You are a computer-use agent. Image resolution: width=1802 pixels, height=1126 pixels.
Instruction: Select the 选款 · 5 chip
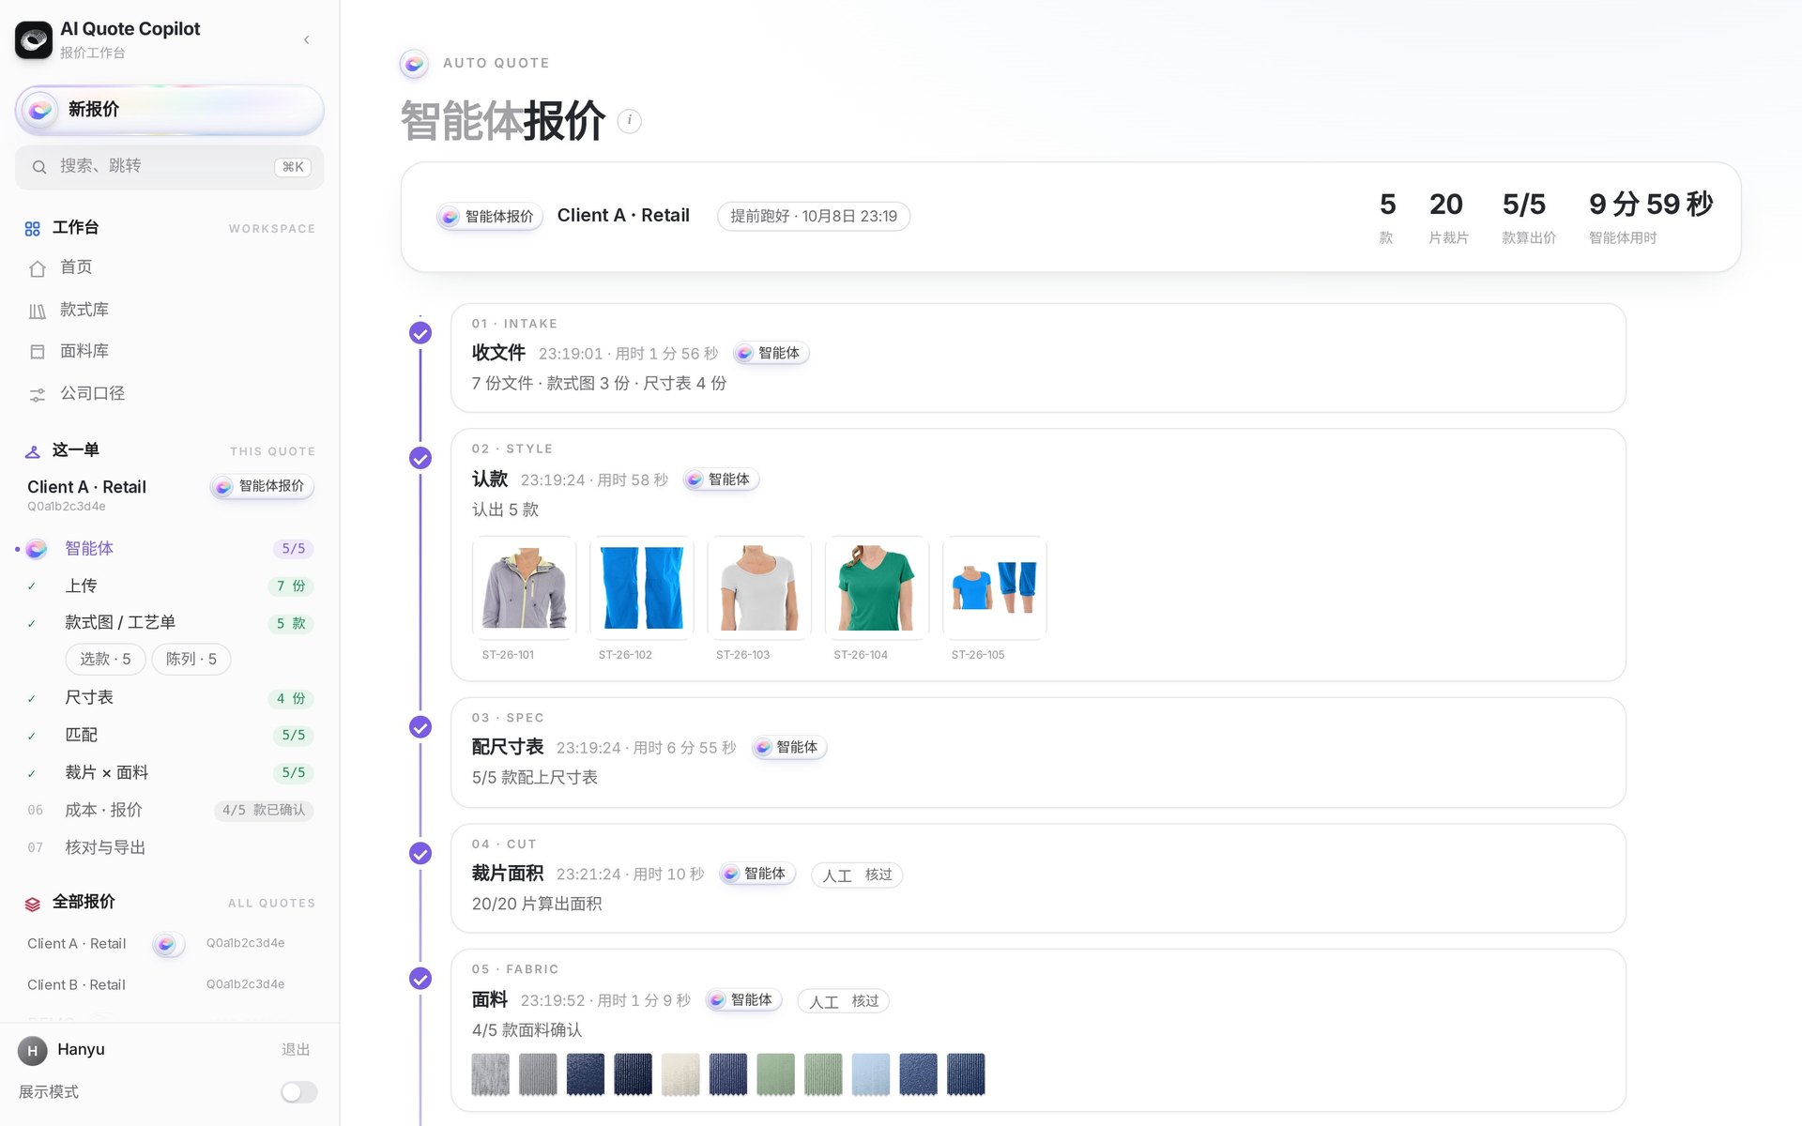(x=105, y=659)
